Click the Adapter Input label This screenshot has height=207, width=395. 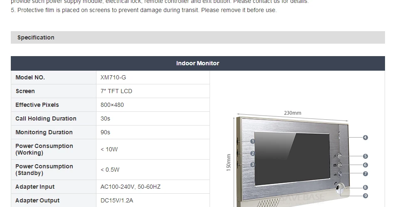[x=35, y=187]
